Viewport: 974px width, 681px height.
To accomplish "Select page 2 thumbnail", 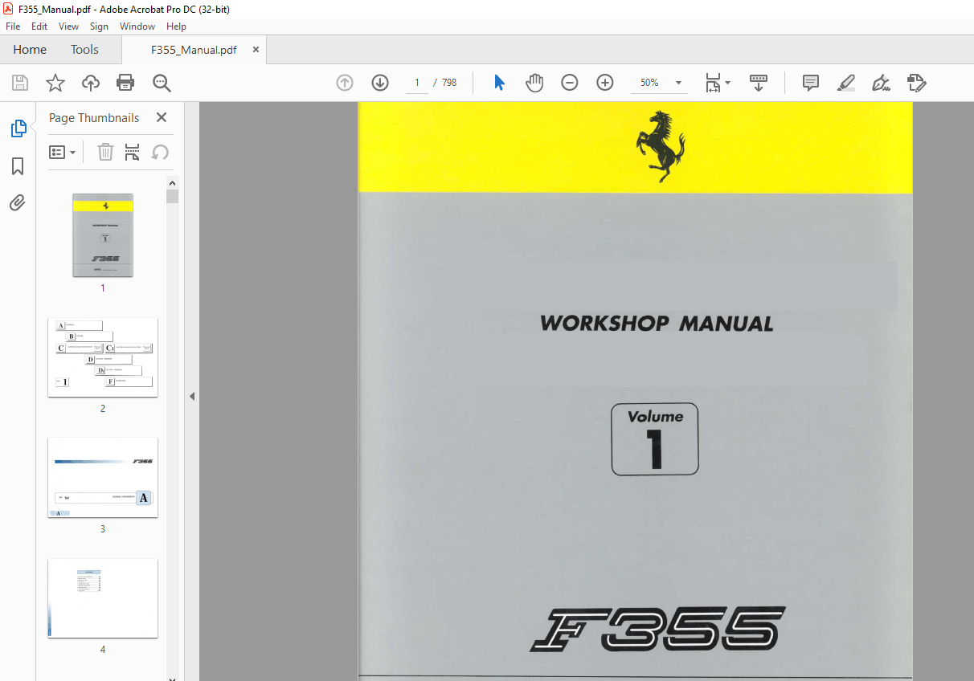I will [x=103, y=357].
